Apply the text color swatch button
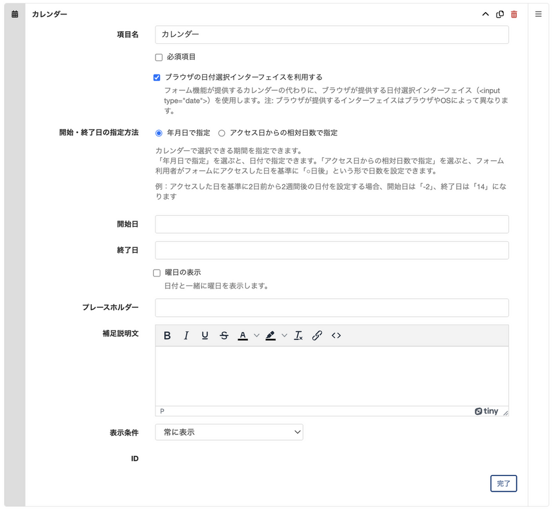The image size is (555, 509). [243, 335]
